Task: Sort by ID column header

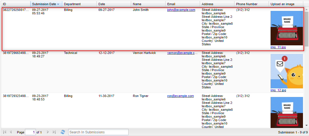Action: coord(15,4)
